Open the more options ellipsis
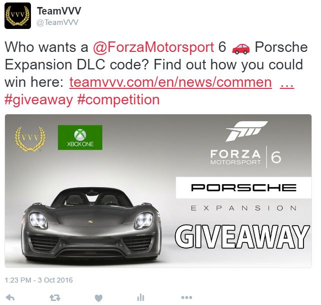Screen dimensions: 321x305 187,298
